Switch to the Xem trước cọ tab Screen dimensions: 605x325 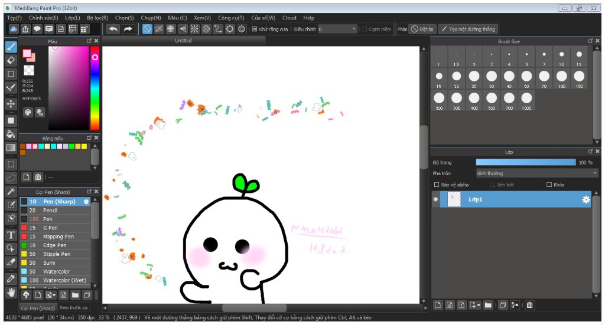pyautogui.click(x=73, y=308)
